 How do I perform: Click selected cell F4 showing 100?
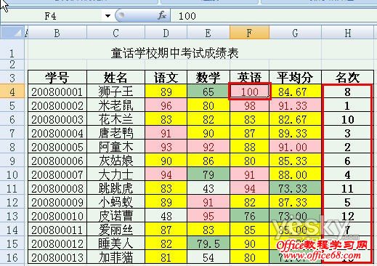coord(249,91)
